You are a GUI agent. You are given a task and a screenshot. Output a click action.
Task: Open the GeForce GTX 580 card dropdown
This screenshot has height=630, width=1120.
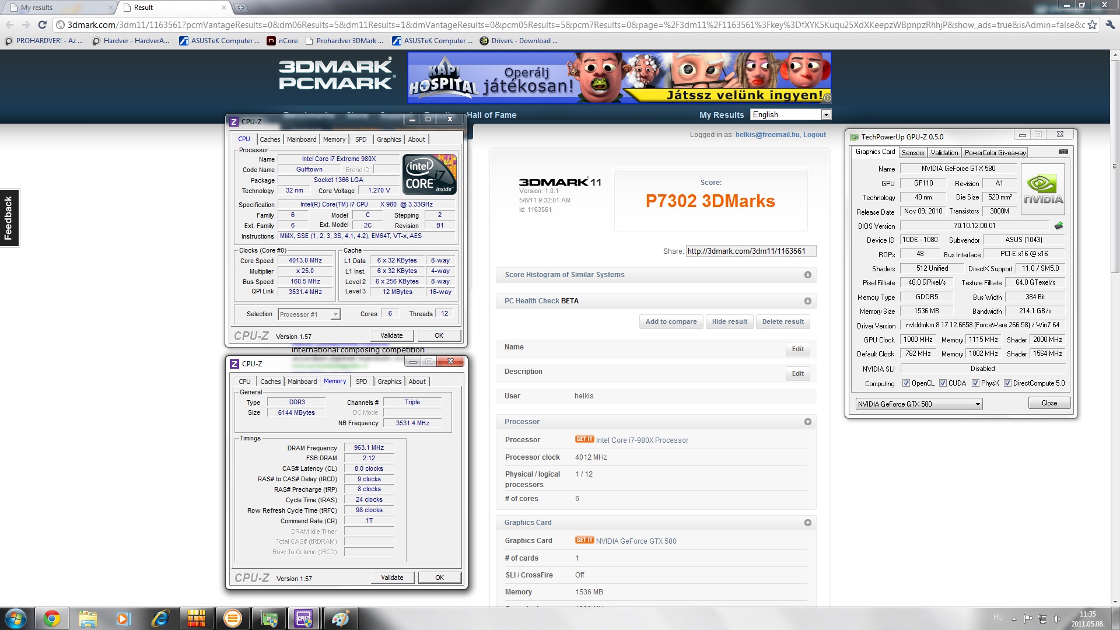pos(919,404)
